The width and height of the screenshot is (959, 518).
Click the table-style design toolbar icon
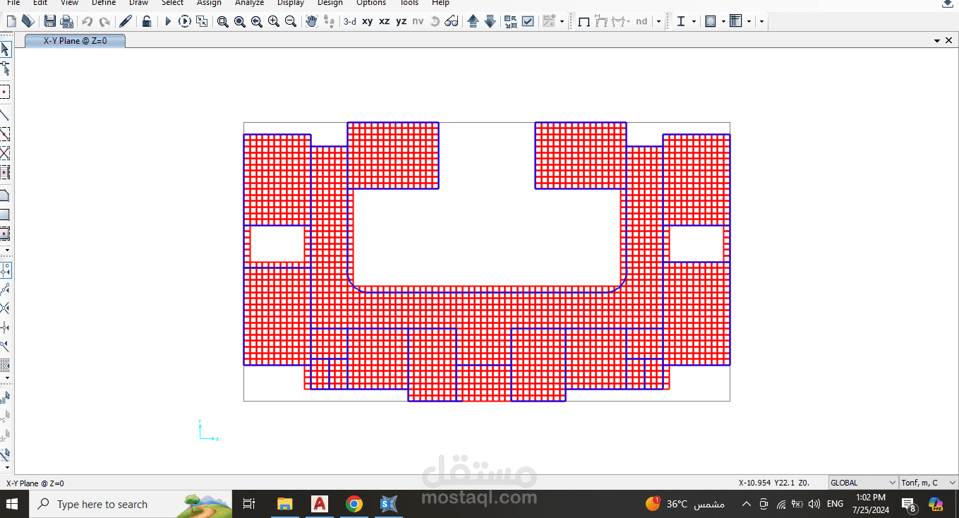[x=736, y=21]
